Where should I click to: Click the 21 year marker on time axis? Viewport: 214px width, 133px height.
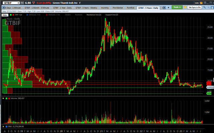101,131
